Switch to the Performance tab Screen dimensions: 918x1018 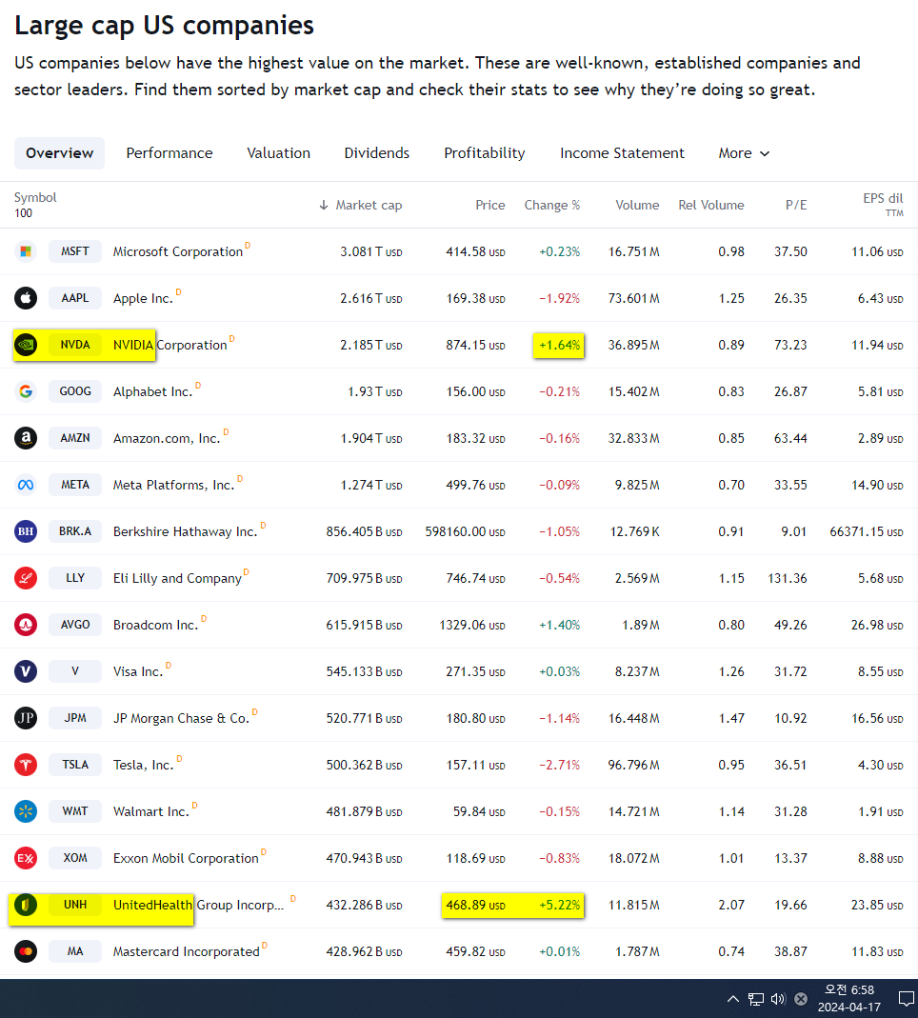170,153
